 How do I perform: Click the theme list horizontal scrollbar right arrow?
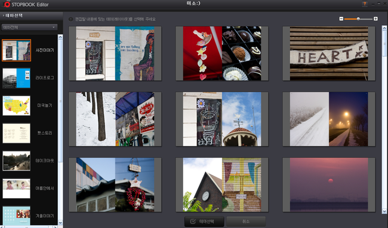(55, 227)
